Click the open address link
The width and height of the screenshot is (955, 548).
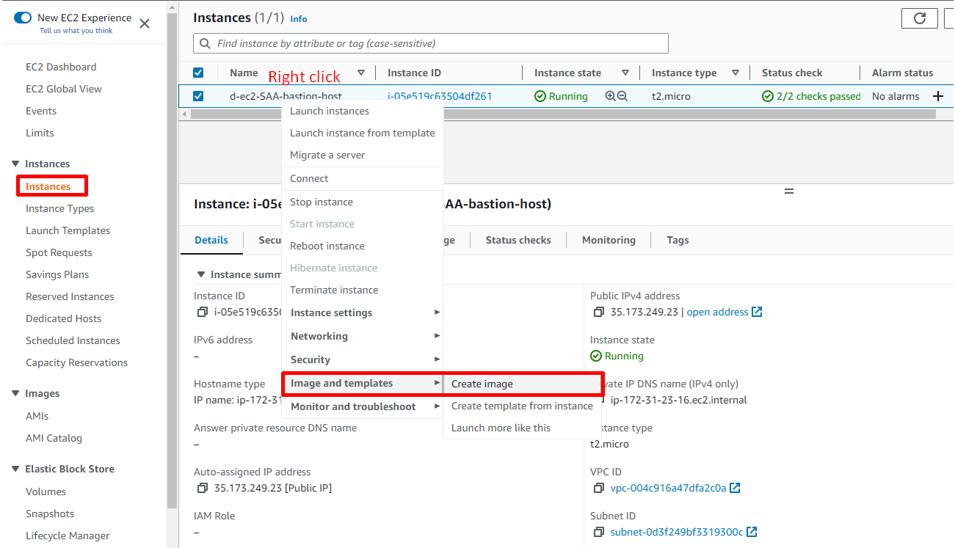point(717,312)
